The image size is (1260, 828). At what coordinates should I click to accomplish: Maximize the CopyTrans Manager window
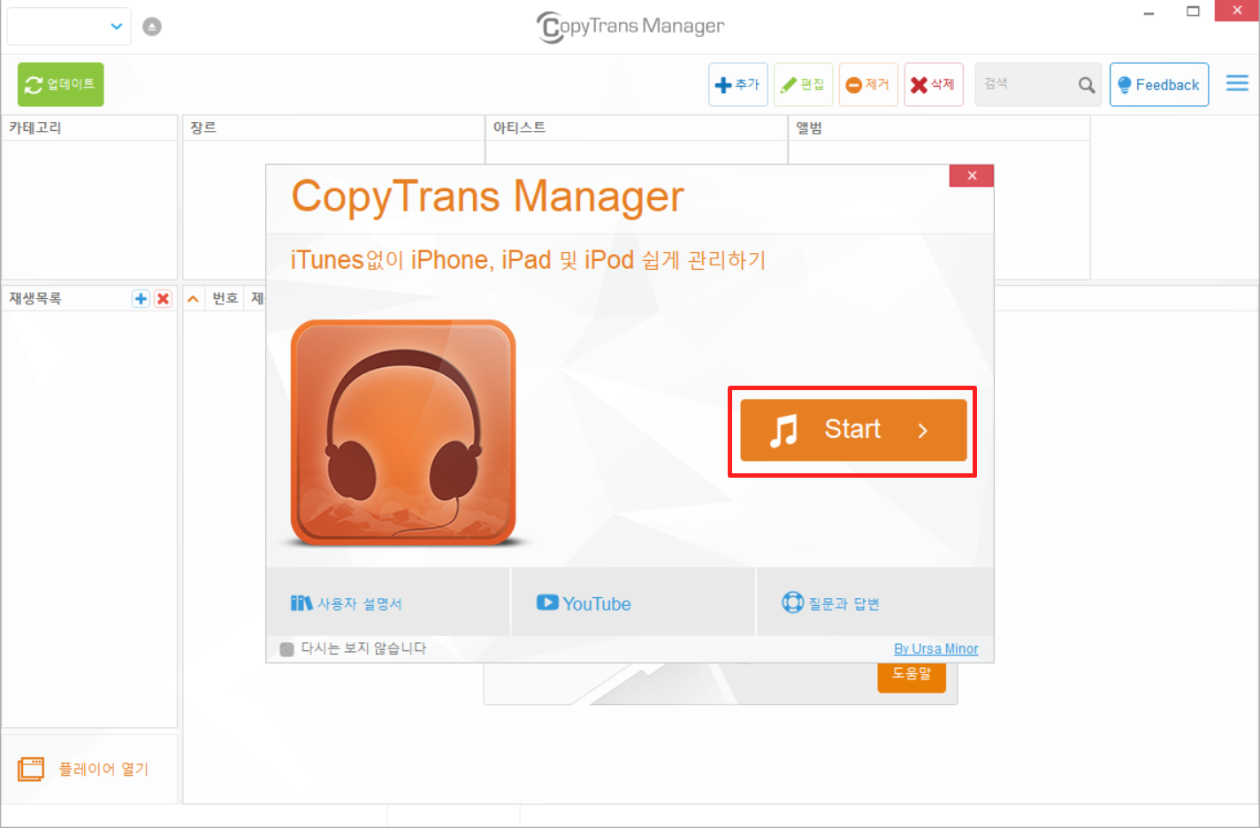click(1193, 11)
